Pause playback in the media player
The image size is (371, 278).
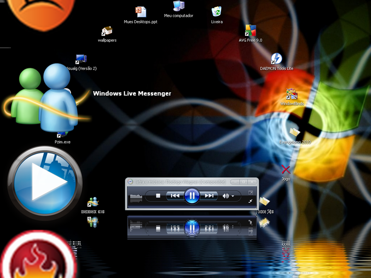pyautogui.click(x=192, y=196)
